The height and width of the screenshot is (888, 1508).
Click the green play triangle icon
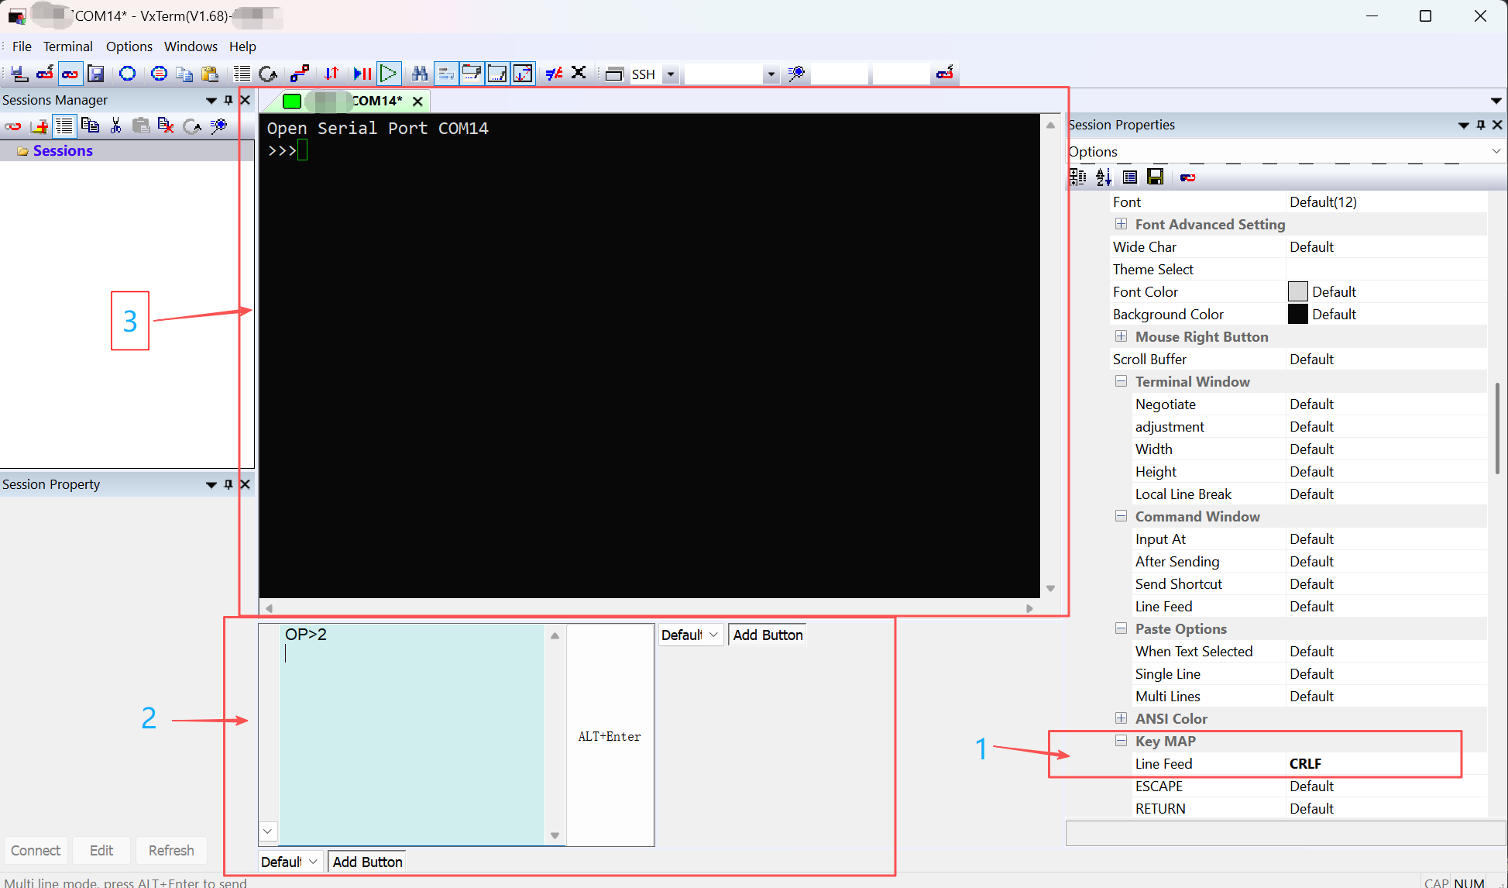point(389,74)
